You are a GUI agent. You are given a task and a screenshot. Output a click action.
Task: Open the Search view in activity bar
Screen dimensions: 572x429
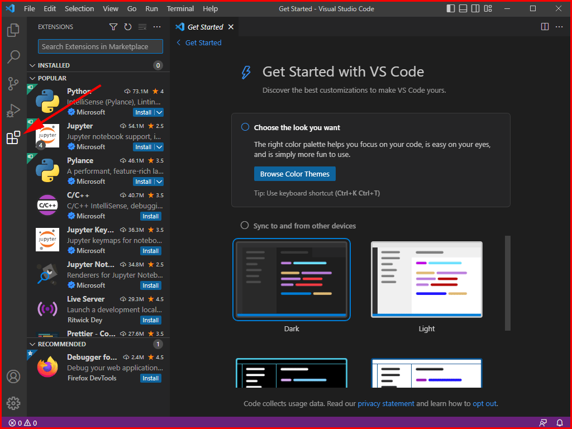pyautogui.click(x=13, y=56)
